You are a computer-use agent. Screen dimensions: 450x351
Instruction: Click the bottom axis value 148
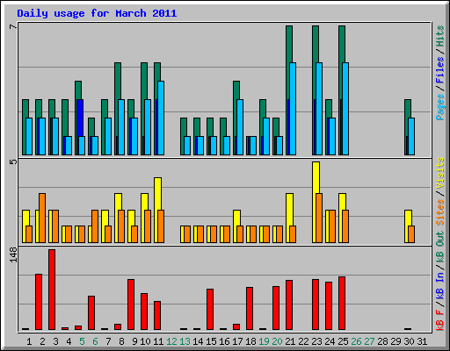13,254
